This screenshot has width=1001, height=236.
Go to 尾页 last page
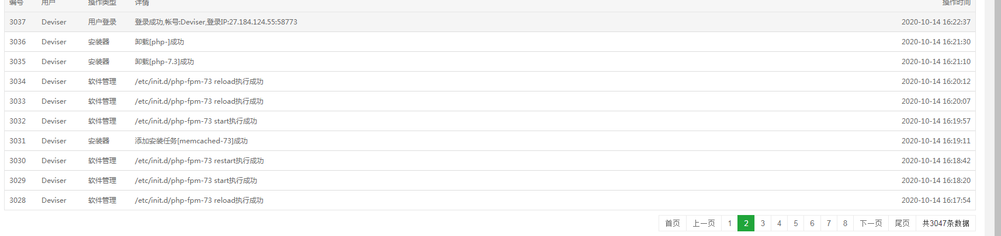(x=902, y=223)
